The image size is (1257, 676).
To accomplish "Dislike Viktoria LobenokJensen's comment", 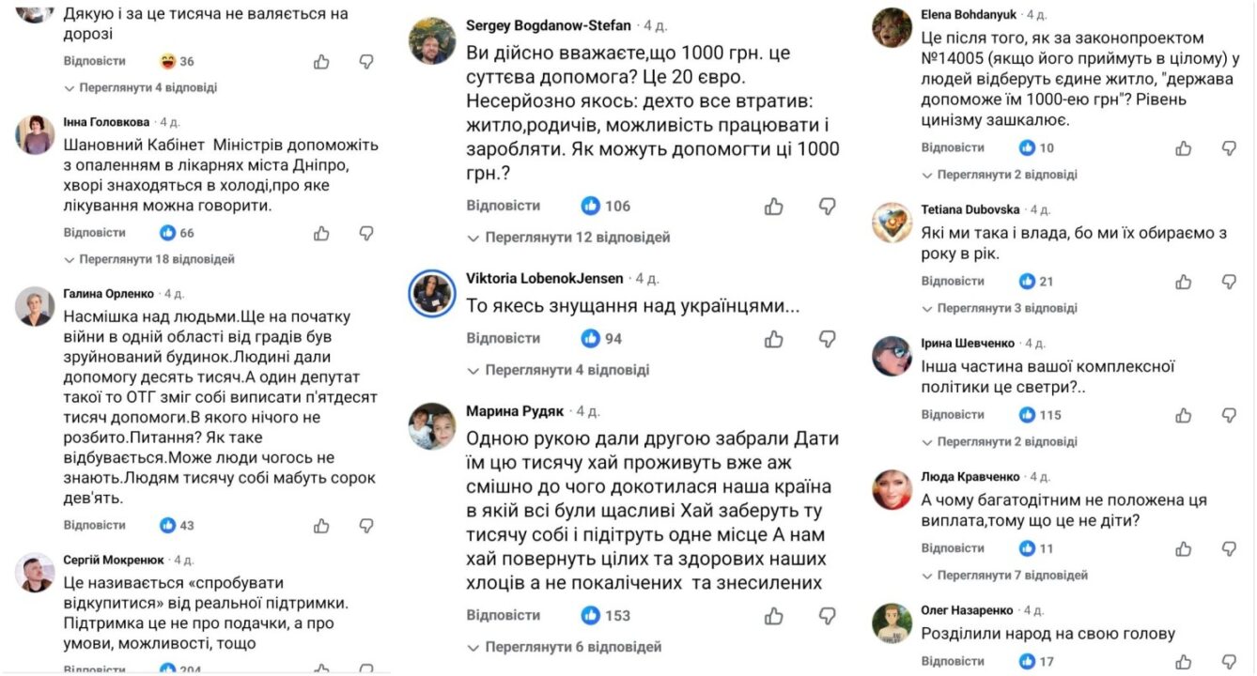I will [827, 338].
